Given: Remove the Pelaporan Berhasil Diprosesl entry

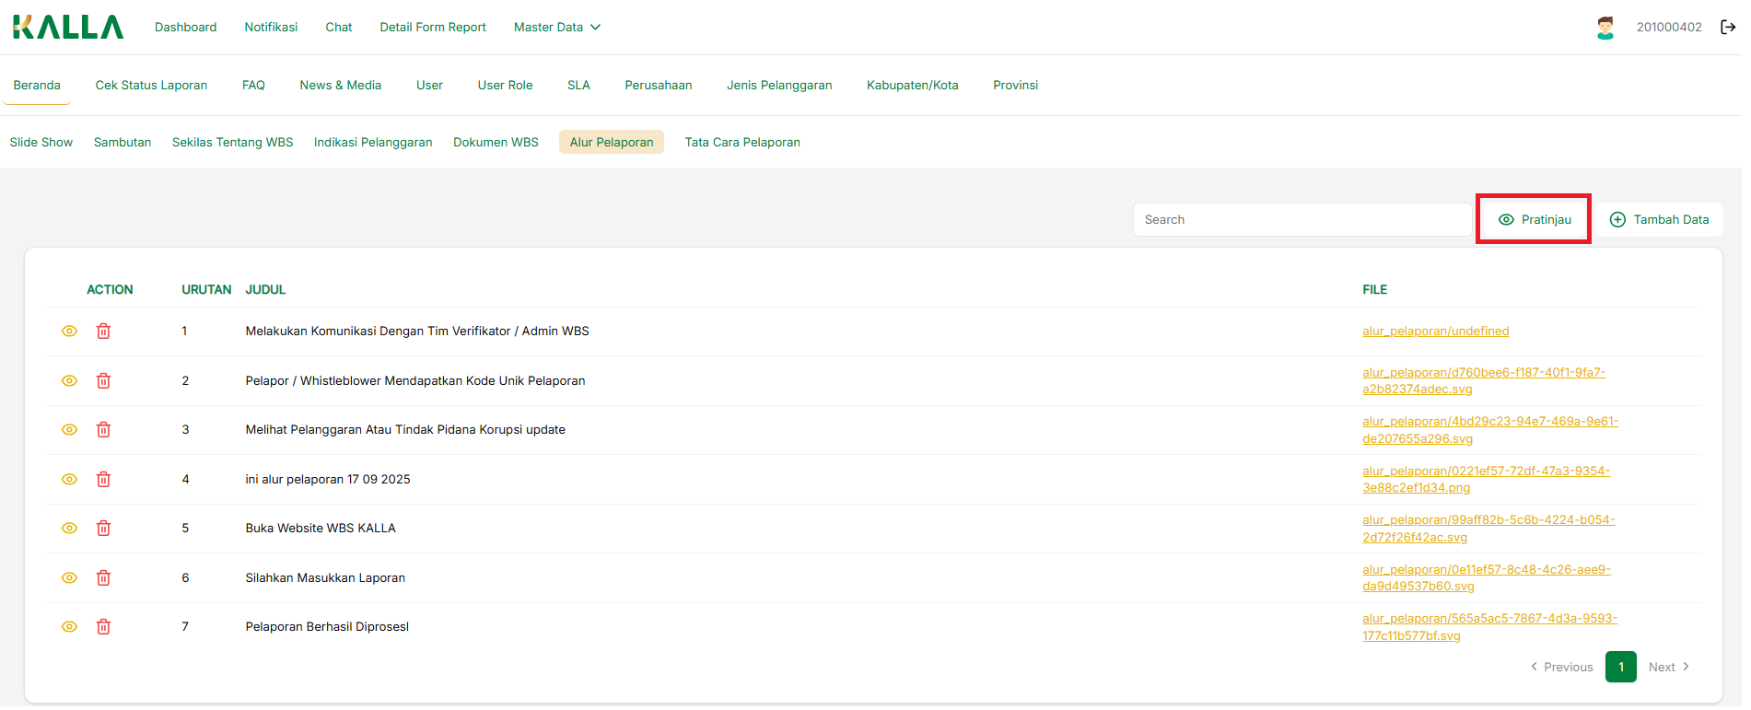Looking at the screenshot, I should (x=103, y=627).
